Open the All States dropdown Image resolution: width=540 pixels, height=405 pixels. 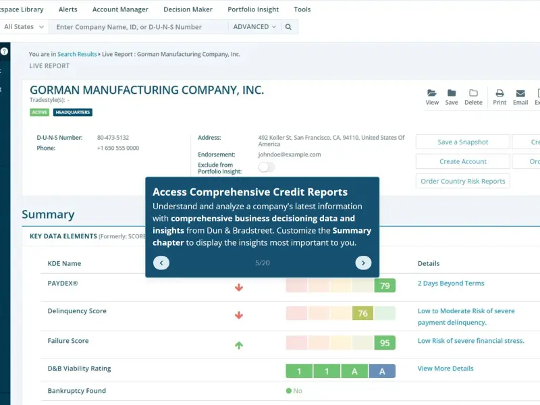pyautogui.click(x=24, y=27)
